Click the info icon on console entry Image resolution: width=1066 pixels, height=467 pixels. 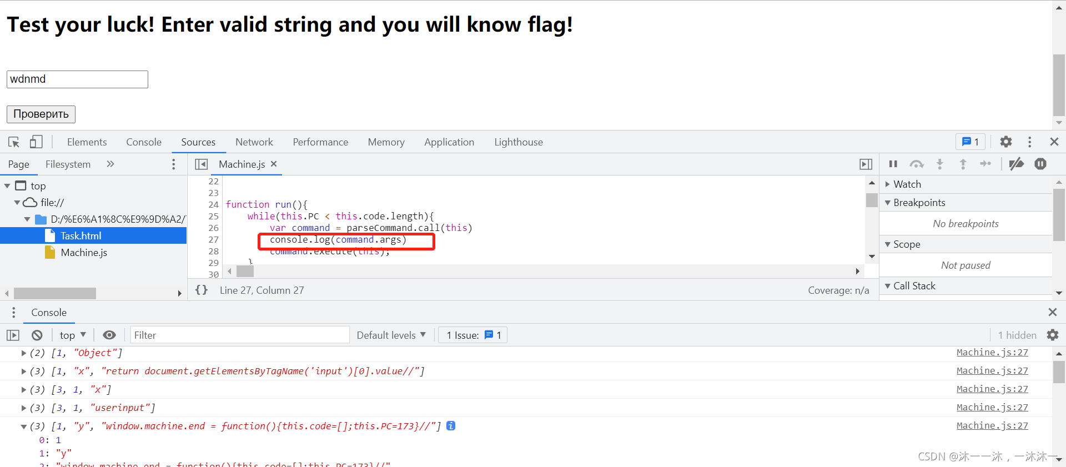click(451, 425)
